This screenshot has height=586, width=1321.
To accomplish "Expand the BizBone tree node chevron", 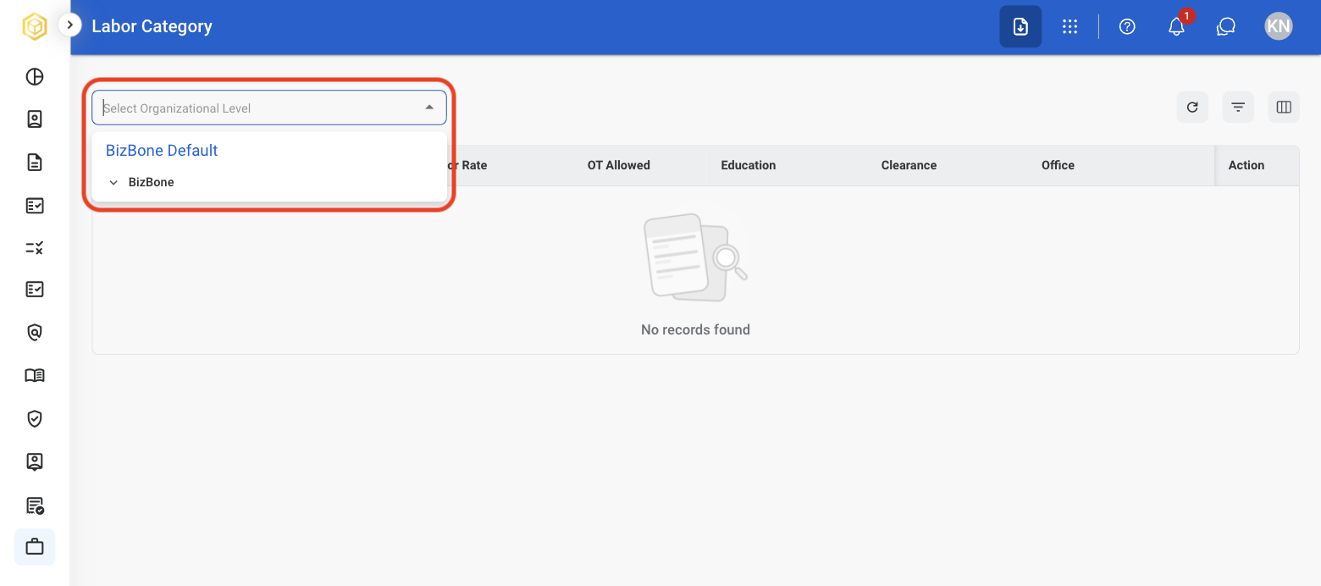I will [113, 182].
